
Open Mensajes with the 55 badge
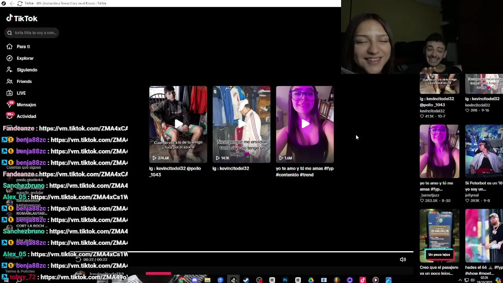click(x=21, y=105)
